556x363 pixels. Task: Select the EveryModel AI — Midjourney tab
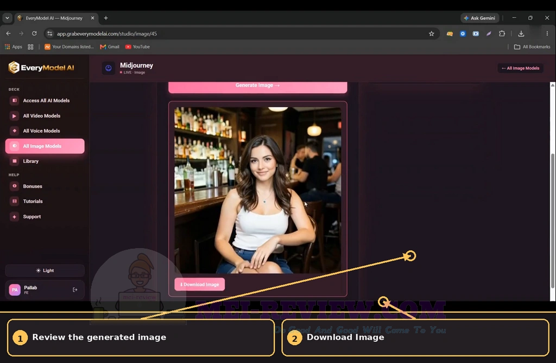56,18
